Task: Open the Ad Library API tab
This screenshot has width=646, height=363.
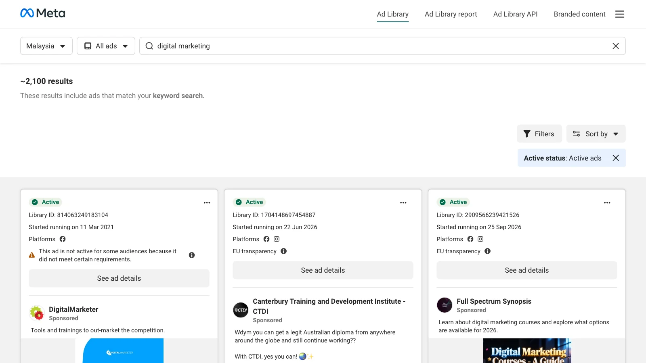Action: [516, 14]
